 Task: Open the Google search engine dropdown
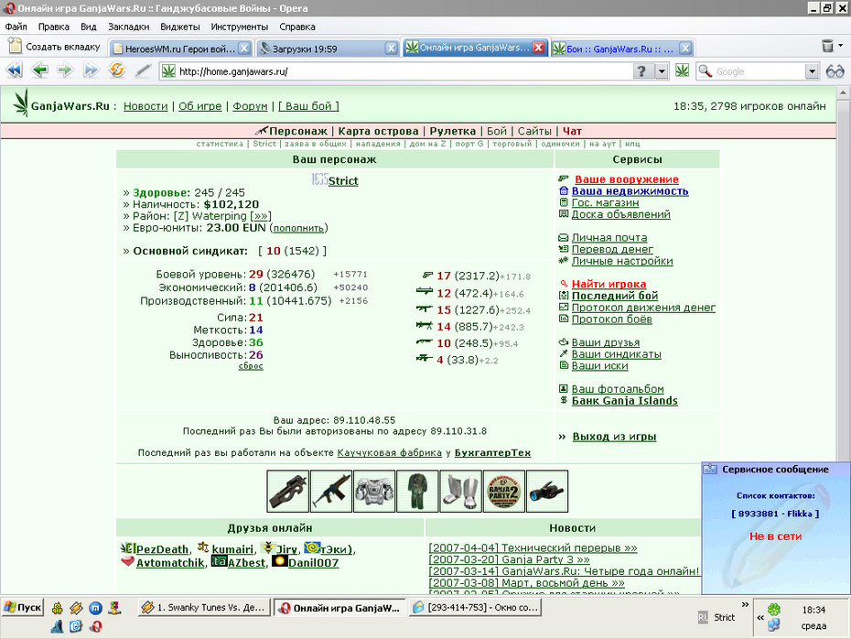tap(812, 71)
